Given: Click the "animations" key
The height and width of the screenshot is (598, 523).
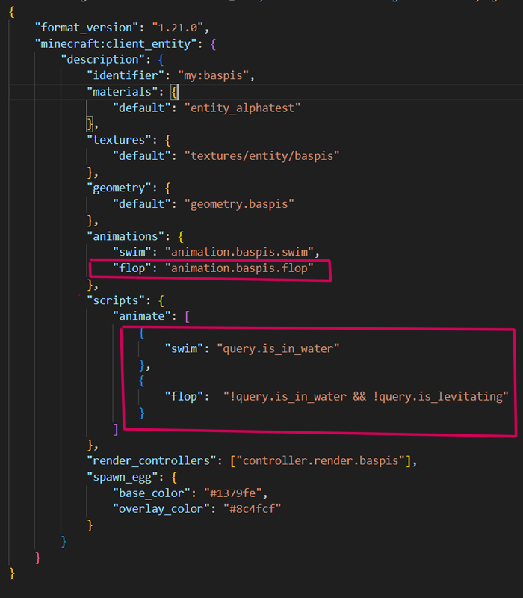Looking at the screenshot, I should tap(126, 236).
